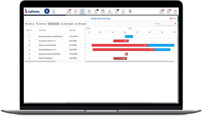Open the Teams people icon
The height and width of the screenshot is (117, 202).
point(89,11)
